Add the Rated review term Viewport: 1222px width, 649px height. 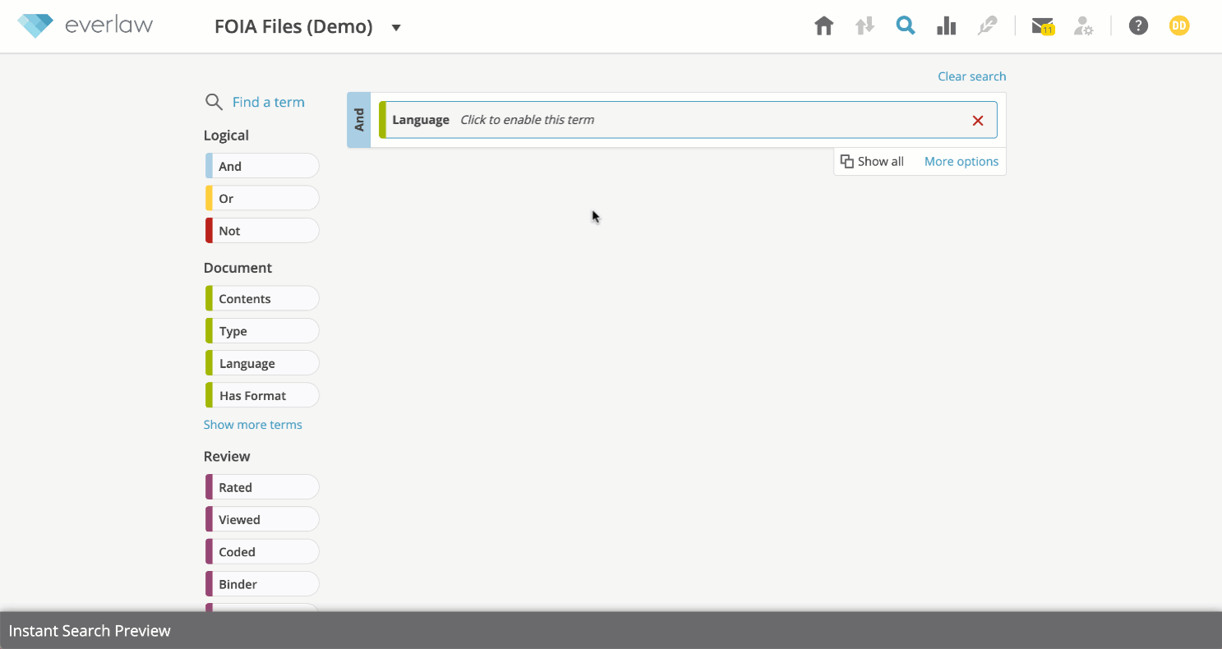[x=262, y=487]
